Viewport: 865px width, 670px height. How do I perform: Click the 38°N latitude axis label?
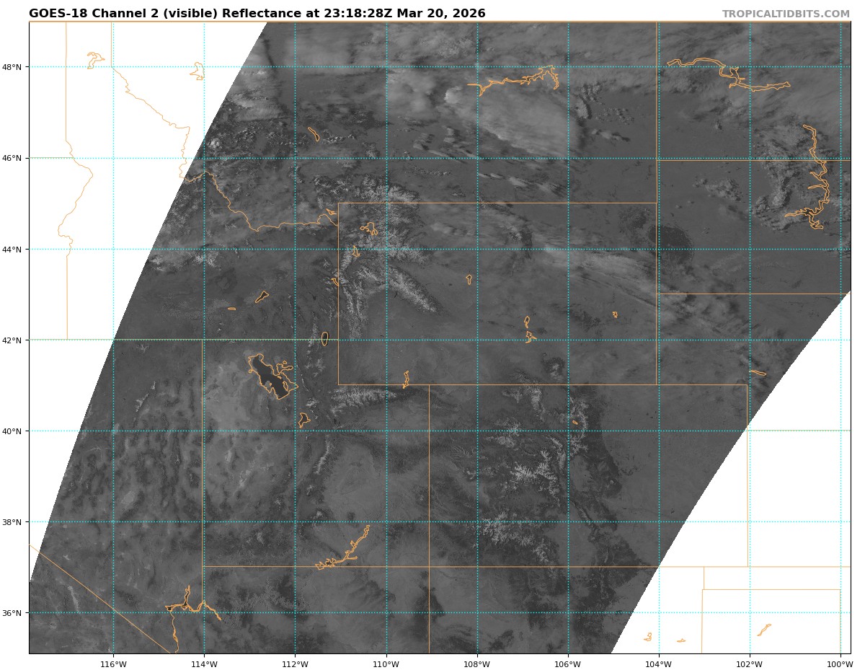click(14, 522)
